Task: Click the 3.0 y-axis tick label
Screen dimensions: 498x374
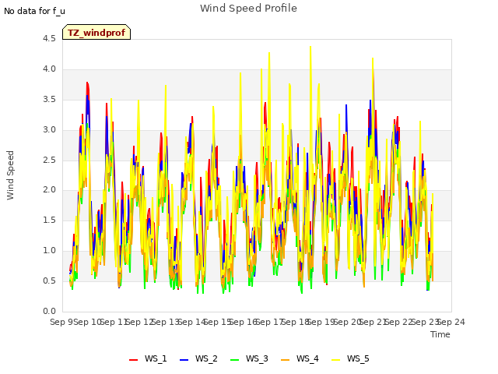Action: [x=49, y=130]
